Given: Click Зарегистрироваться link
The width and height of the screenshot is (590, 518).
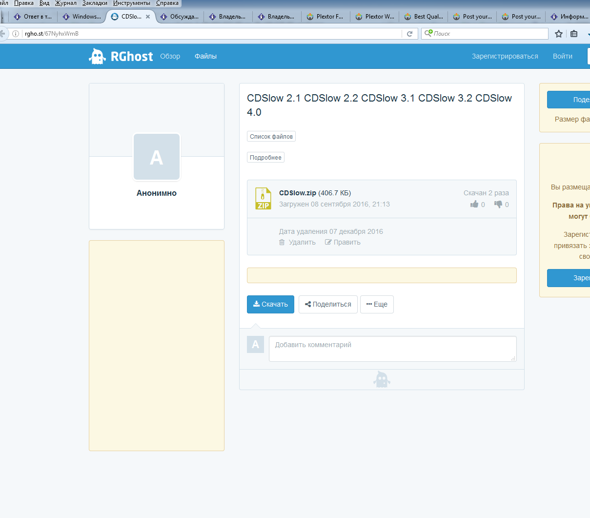Looking at the screenshot, I should click(x=505, y=56).
